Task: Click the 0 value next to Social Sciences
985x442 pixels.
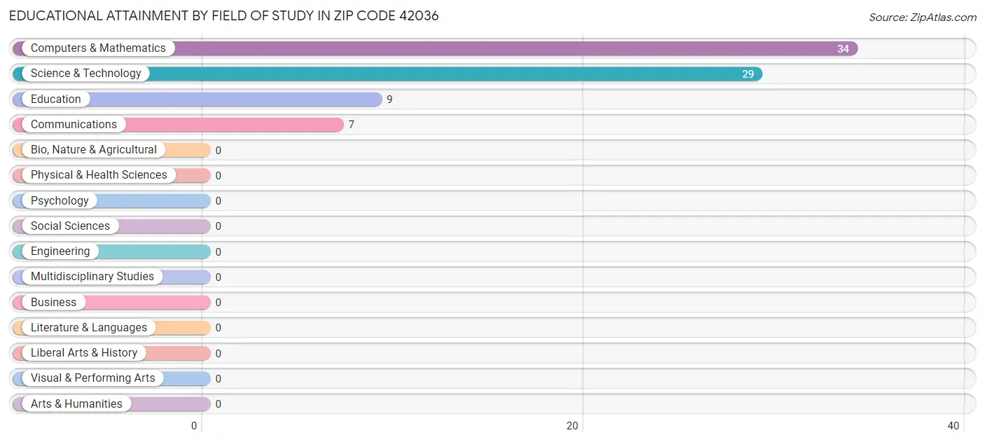Action: click(x=219, y=226)
